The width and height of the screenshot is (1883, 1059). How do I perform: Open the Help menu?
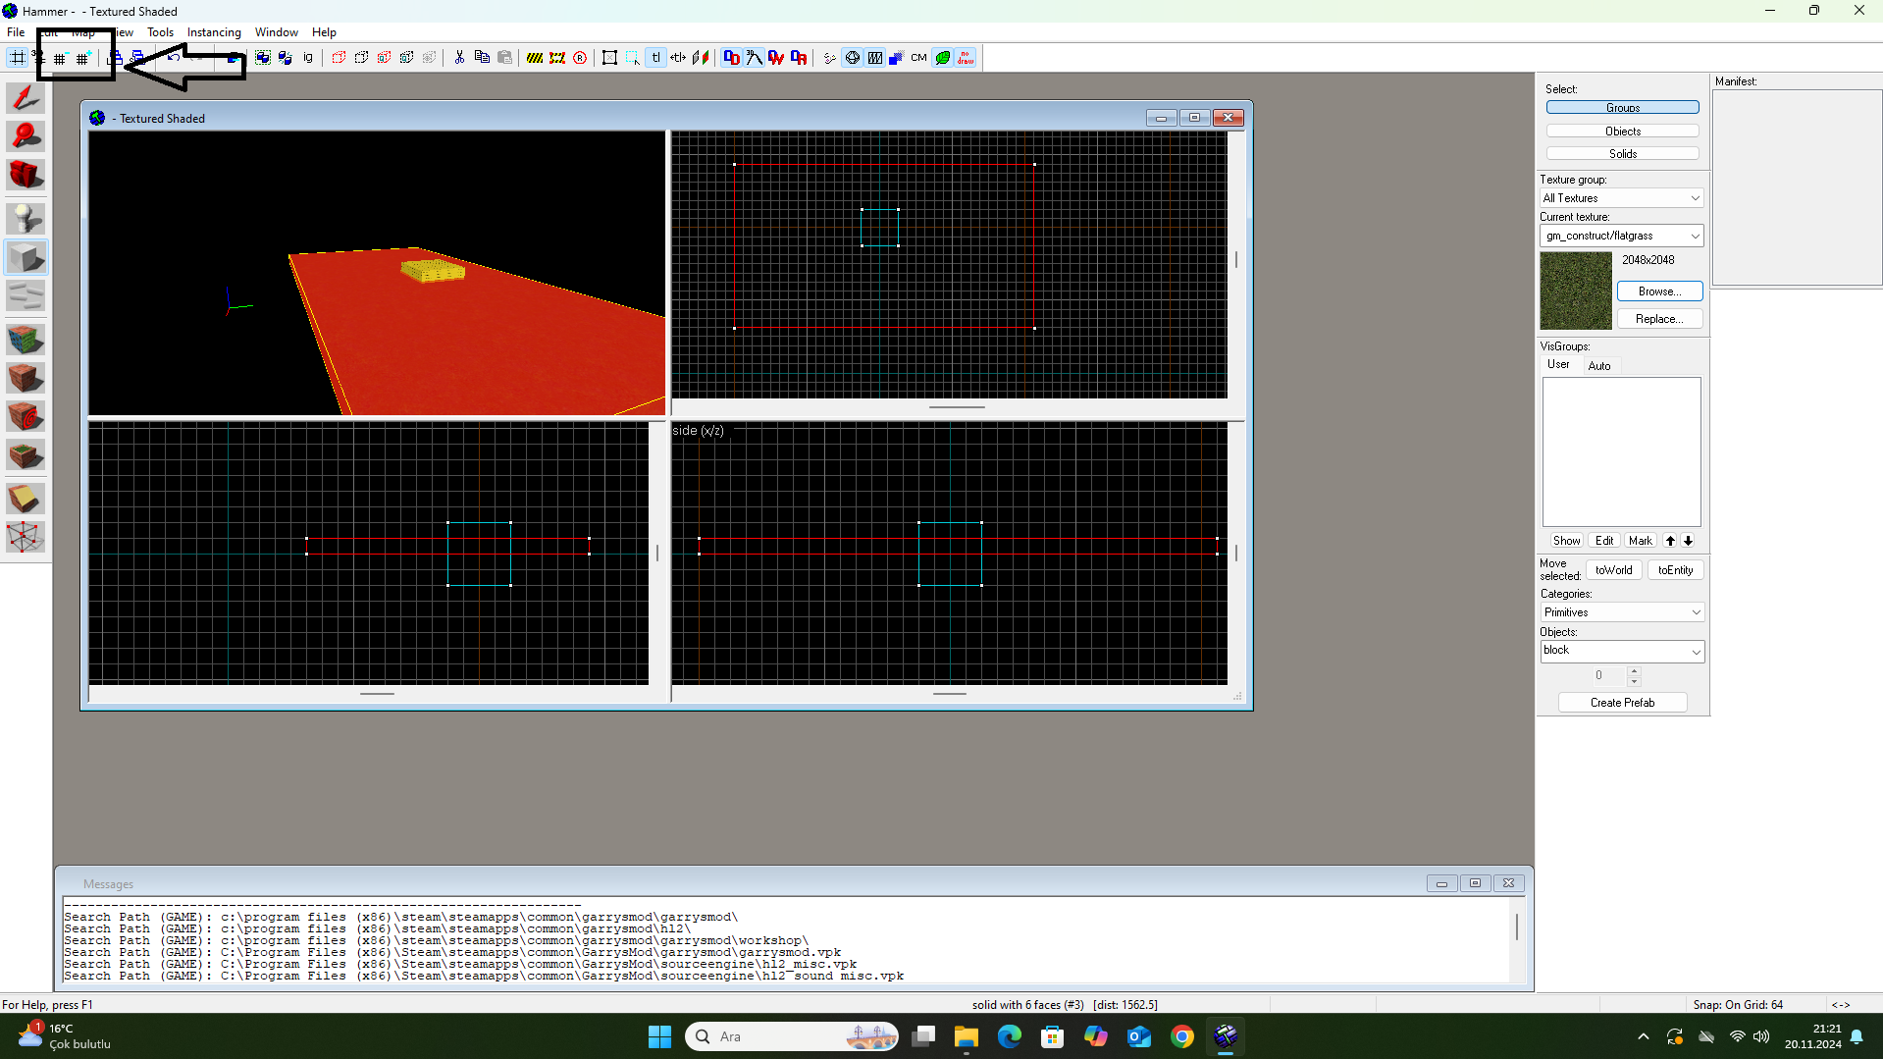[324, 32]
